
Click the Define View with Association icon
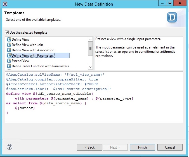coord(9,50)
